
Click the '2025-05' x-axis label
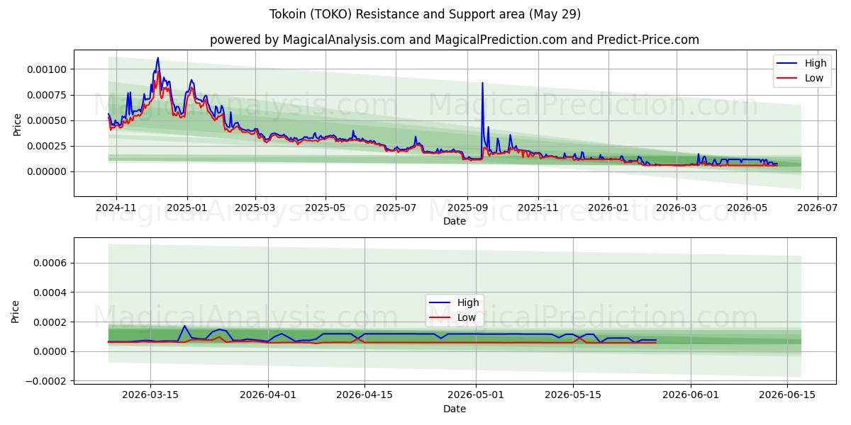[x=326, y=208]
